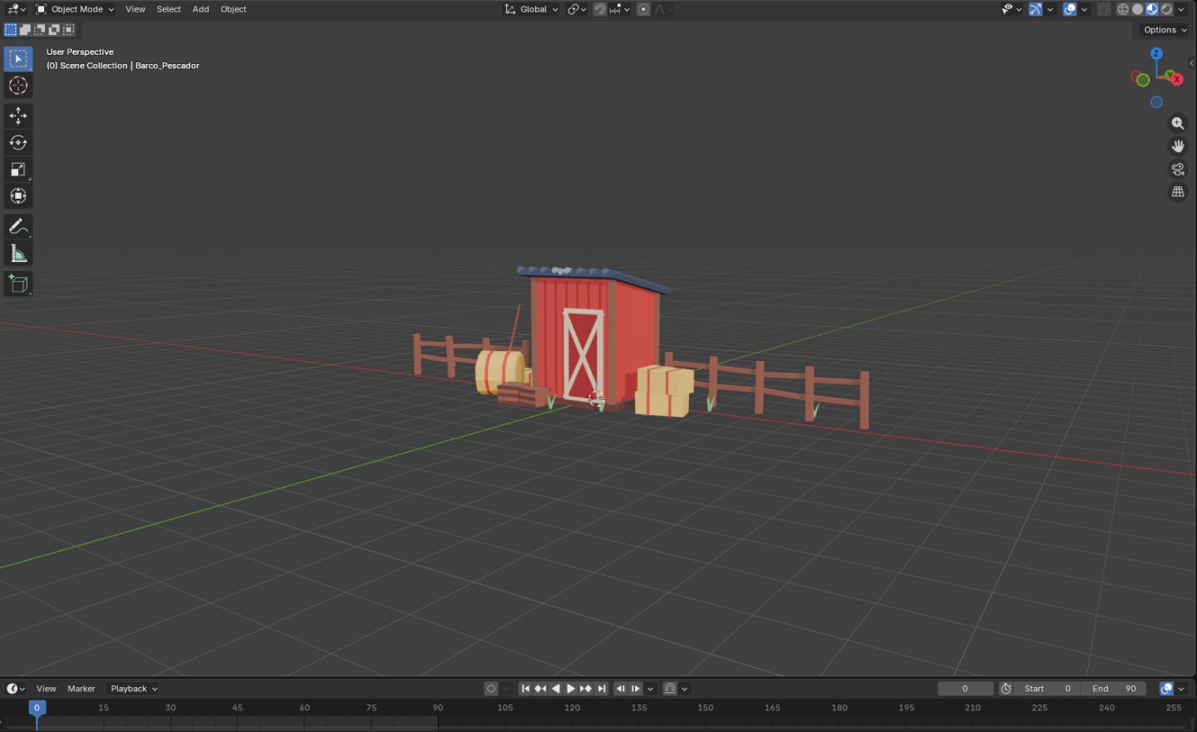This screenshot has width=1197, height=732.
Task: Switch to rendered viewport shading
Action: click(1167, 9)
